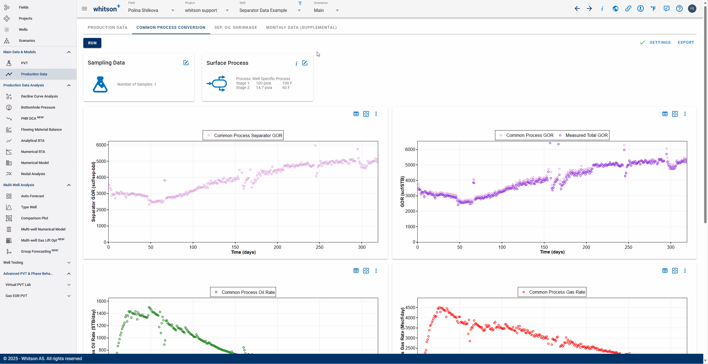Viewport: 708px width, 364px height.
Task: Expand the Measured Total GOR chart to fullscreen
Action: tap(675, 114)
